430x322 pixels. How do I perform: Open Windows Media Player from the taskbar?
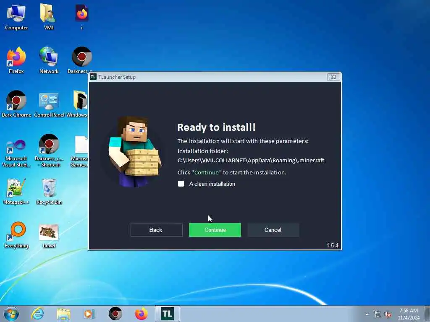coord(89,314)
